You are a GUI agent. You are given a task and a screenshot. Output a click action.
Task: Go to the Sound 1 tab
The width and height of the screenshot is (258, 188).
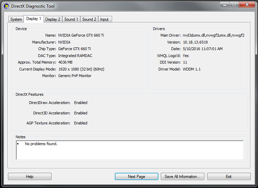pyautogui.click(x=71, y=19)
